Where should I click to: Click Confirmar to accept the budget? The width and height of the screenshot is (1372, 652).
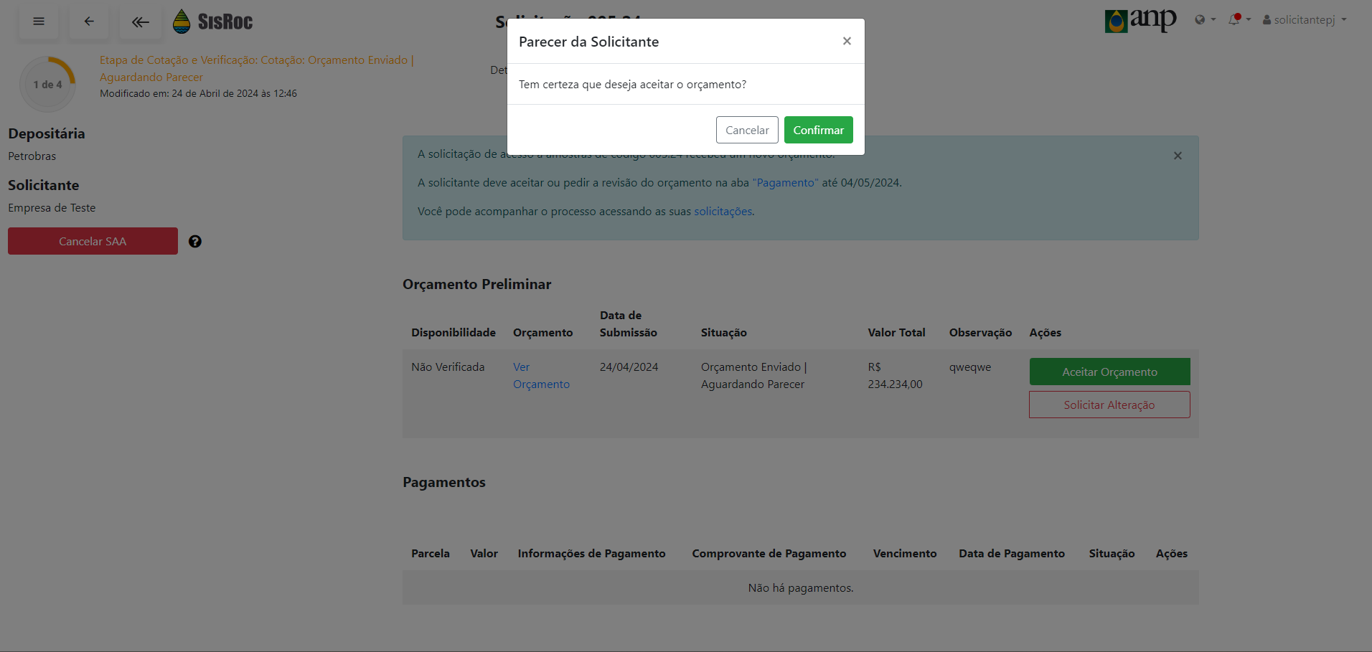819,130
